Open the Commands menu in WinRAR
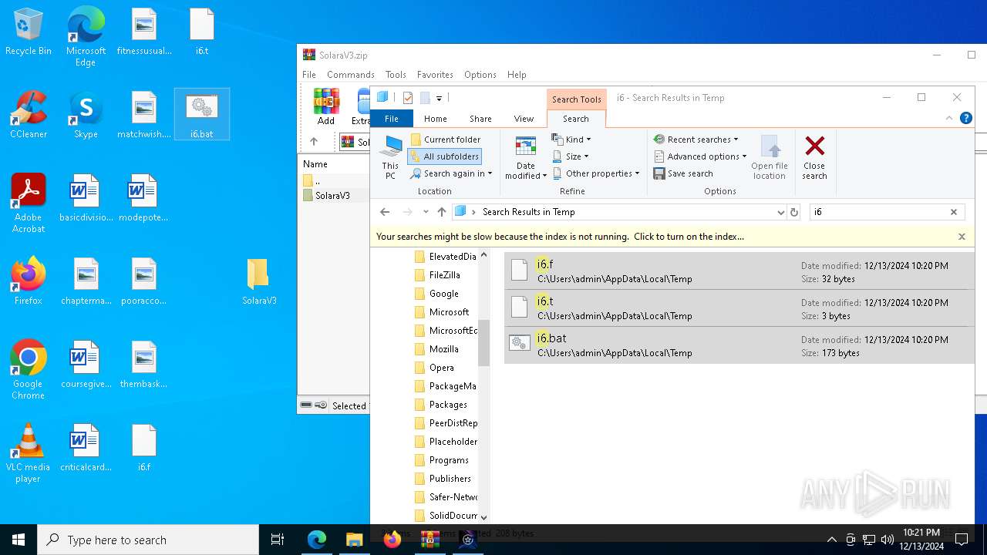 (x=351, y=75)
